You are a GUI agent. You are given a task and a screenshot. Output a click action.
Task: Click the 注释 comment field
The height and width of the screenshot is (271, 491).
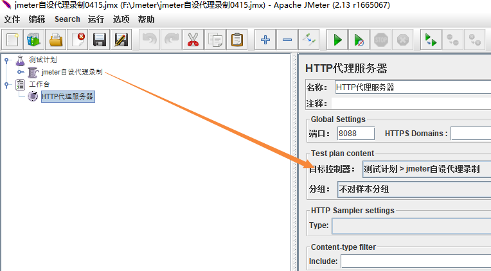click(x=411, y=103)
